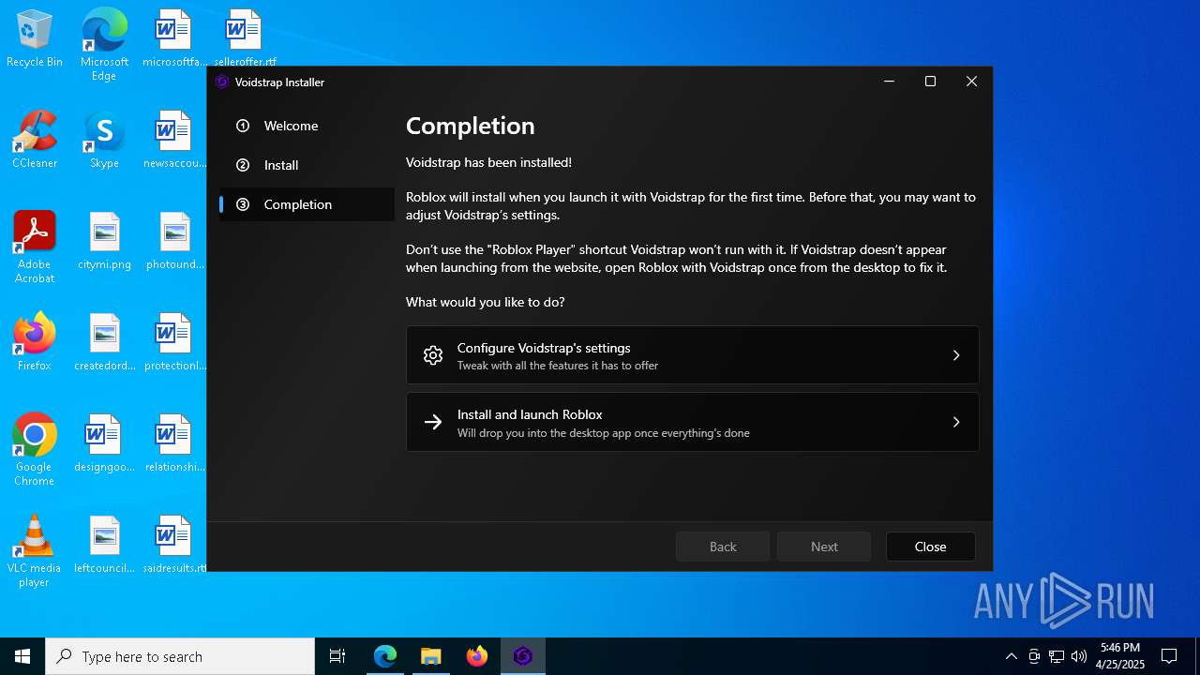
Task: Open the Adobe Acrobat desktop shortcut
Action: tap(35, 247)
